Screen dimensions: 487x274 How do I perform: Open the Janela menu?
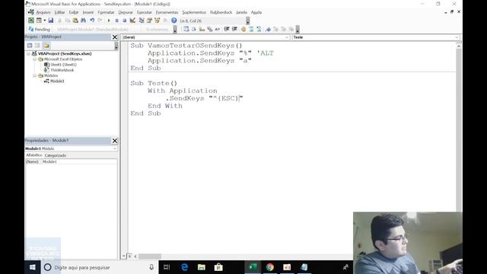pyautogui.click(x=241, y=12)
